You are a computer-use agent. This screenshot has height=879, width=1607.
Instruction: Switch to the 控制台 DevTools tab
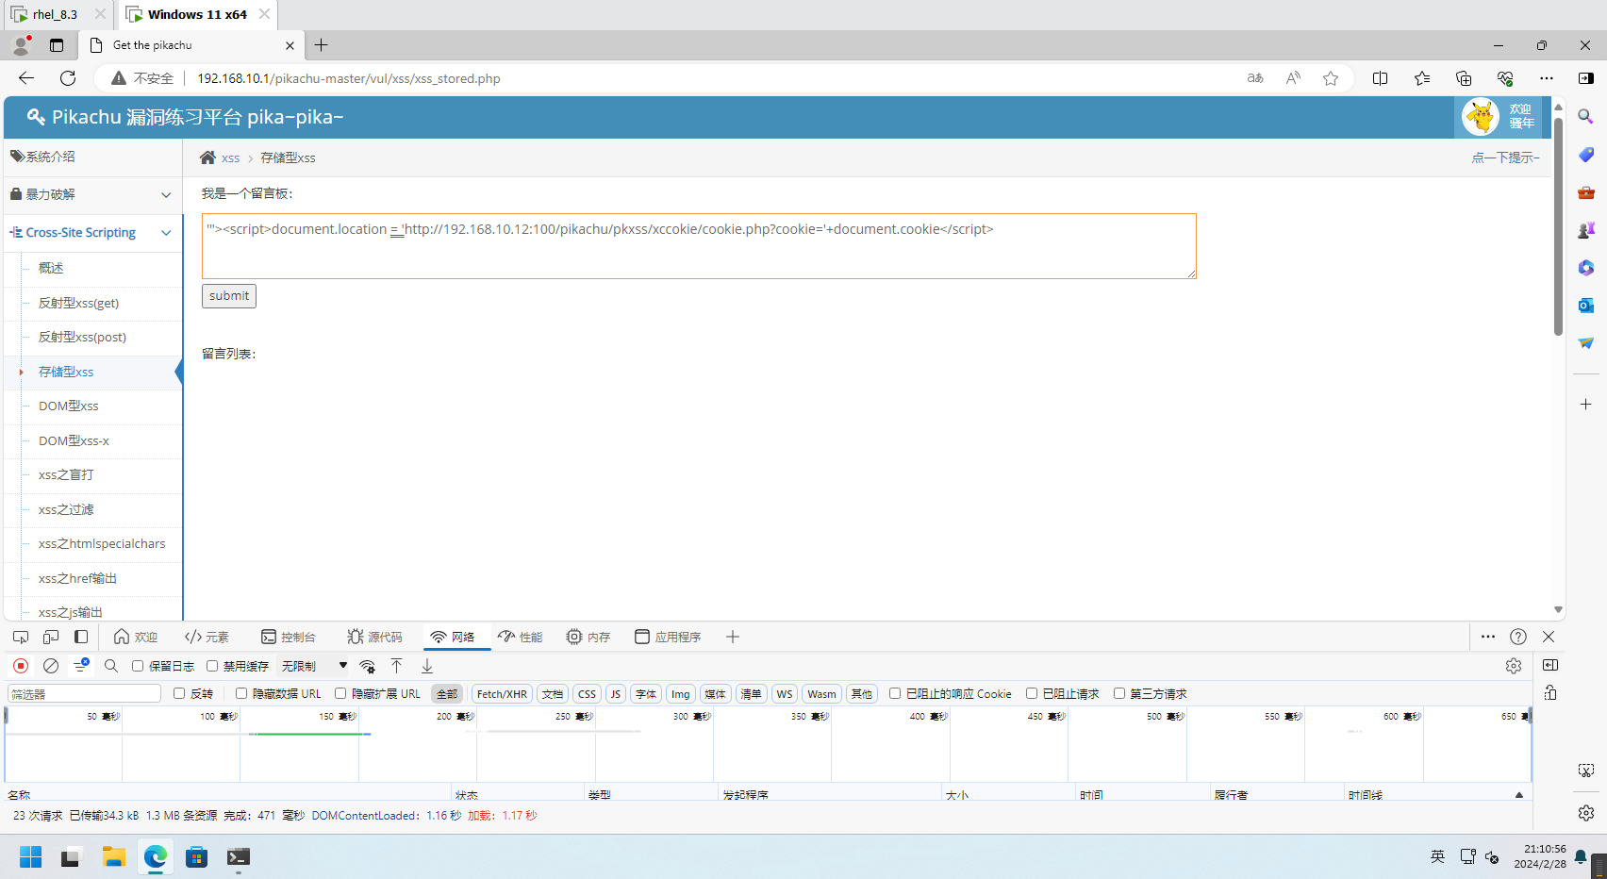[289, 637]
